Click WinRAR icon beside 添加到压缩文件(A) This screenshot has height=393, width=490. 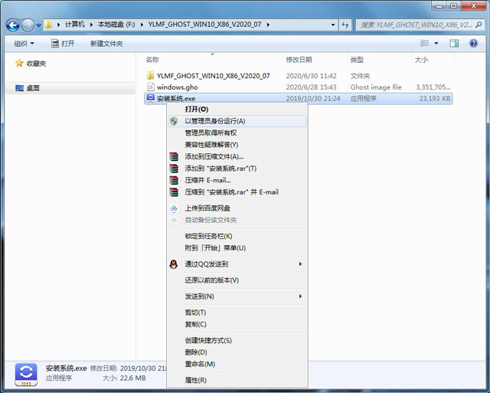coord(174,156)
